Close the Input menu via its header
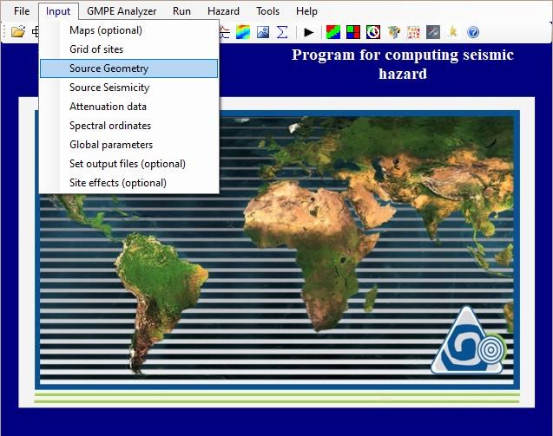 [x=58, y=11]
